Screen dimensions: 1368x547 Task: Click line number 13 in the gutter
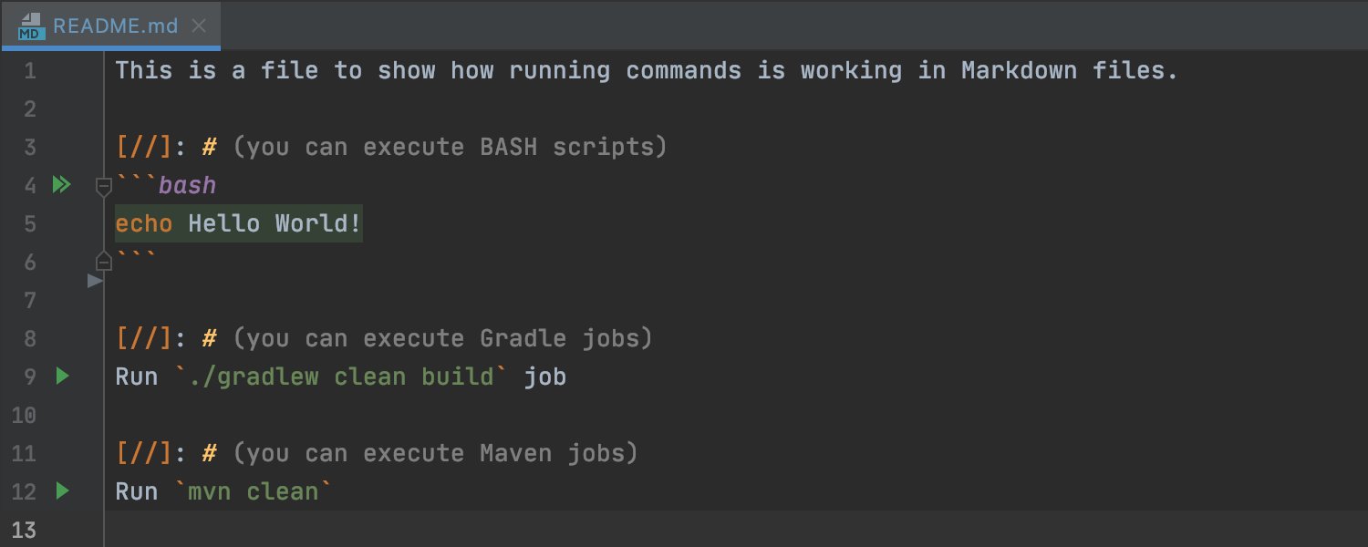pos(25,530)
